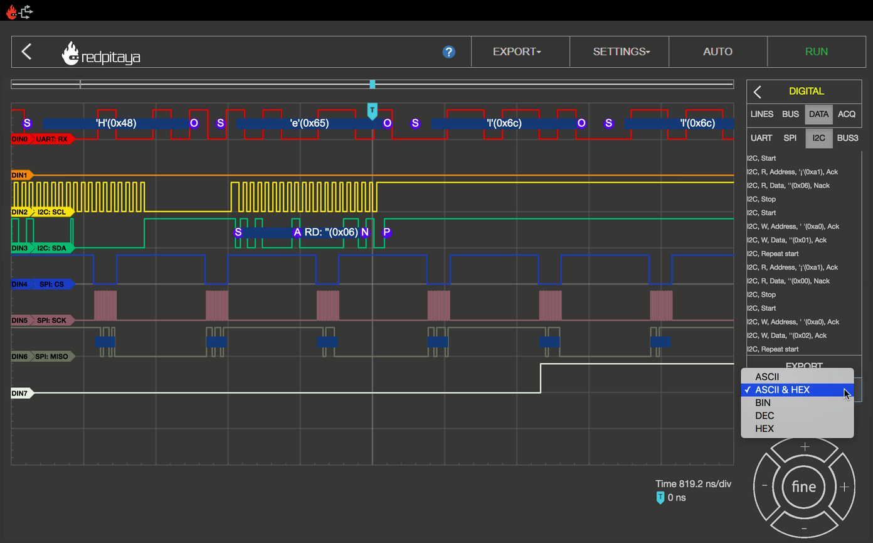
Task: Click the Red Pitaya logo
Action: (101, 53)
